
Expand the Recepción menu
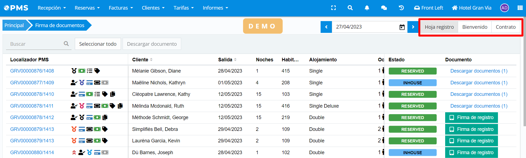point(52,8)
